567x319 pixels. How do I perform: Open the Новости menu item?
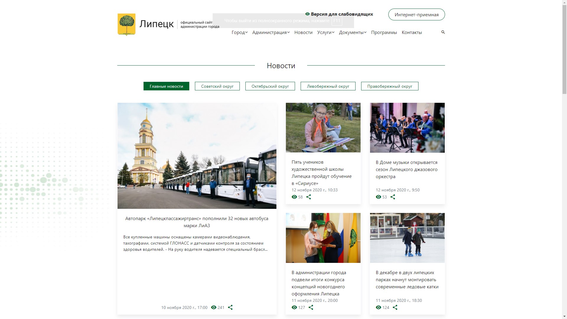coord(303,32)
